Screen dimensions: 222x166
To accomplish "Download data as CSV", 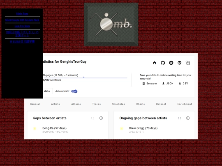I will coord(183,84).
